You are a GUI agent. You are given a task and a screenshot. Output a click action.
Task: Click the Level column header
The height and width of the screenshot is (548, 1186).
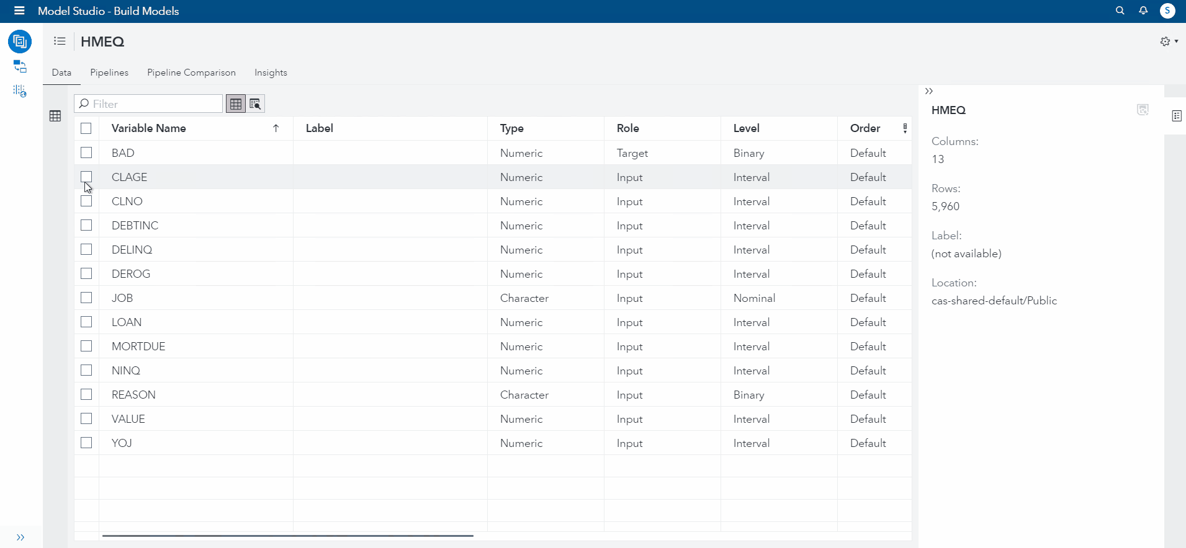(779, 128)
